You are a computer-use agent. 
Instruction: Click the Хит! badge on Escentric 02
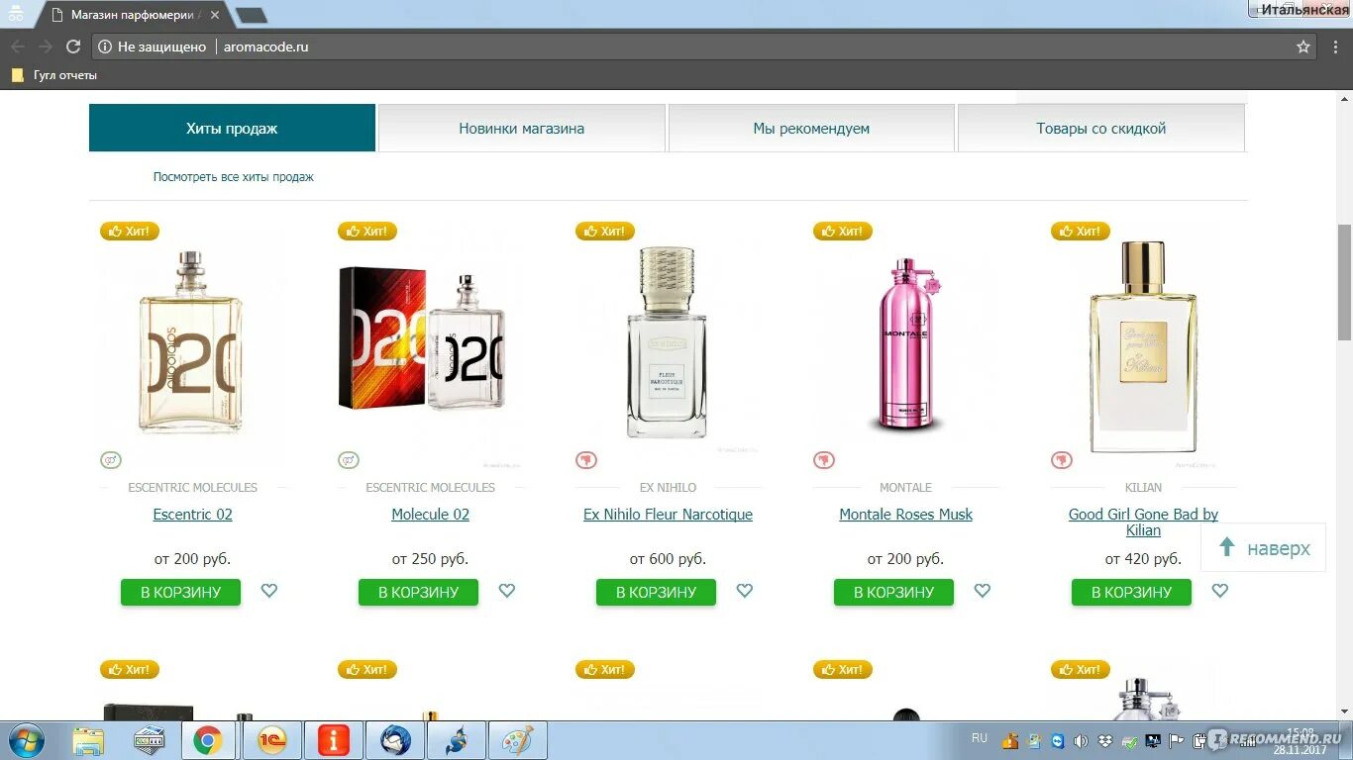(130, 231)
